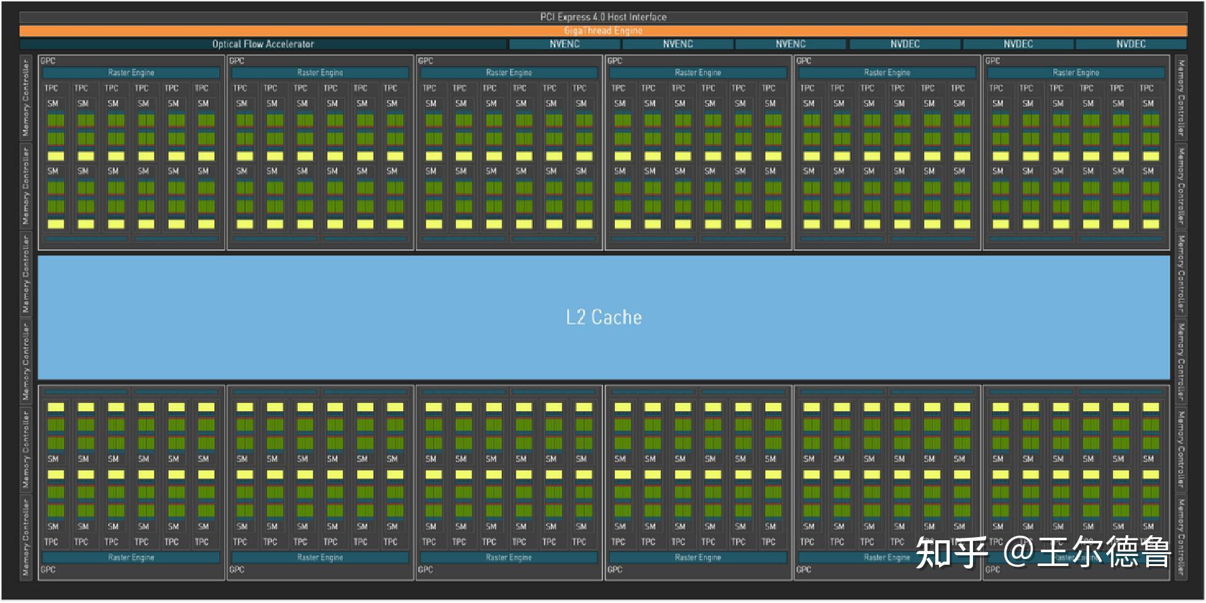Select the orange GigaThread Engine bar
This screenshot has height=603, width=1206.
click(603, 31)
